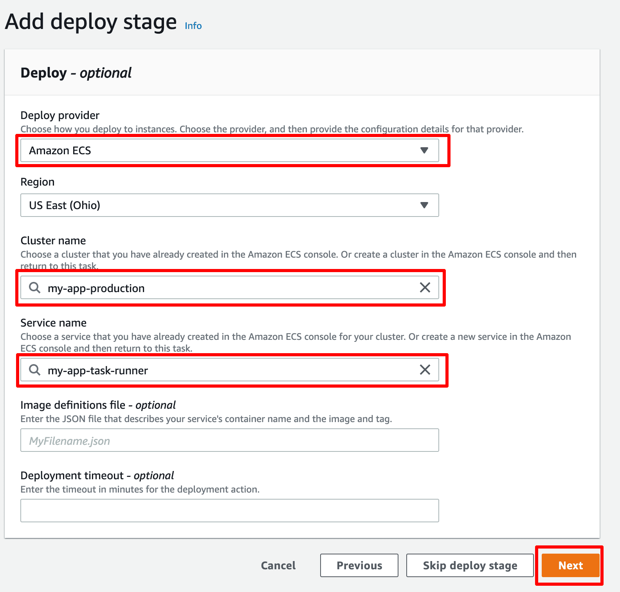Click the 'Cluster name' label text

[53, 240]
